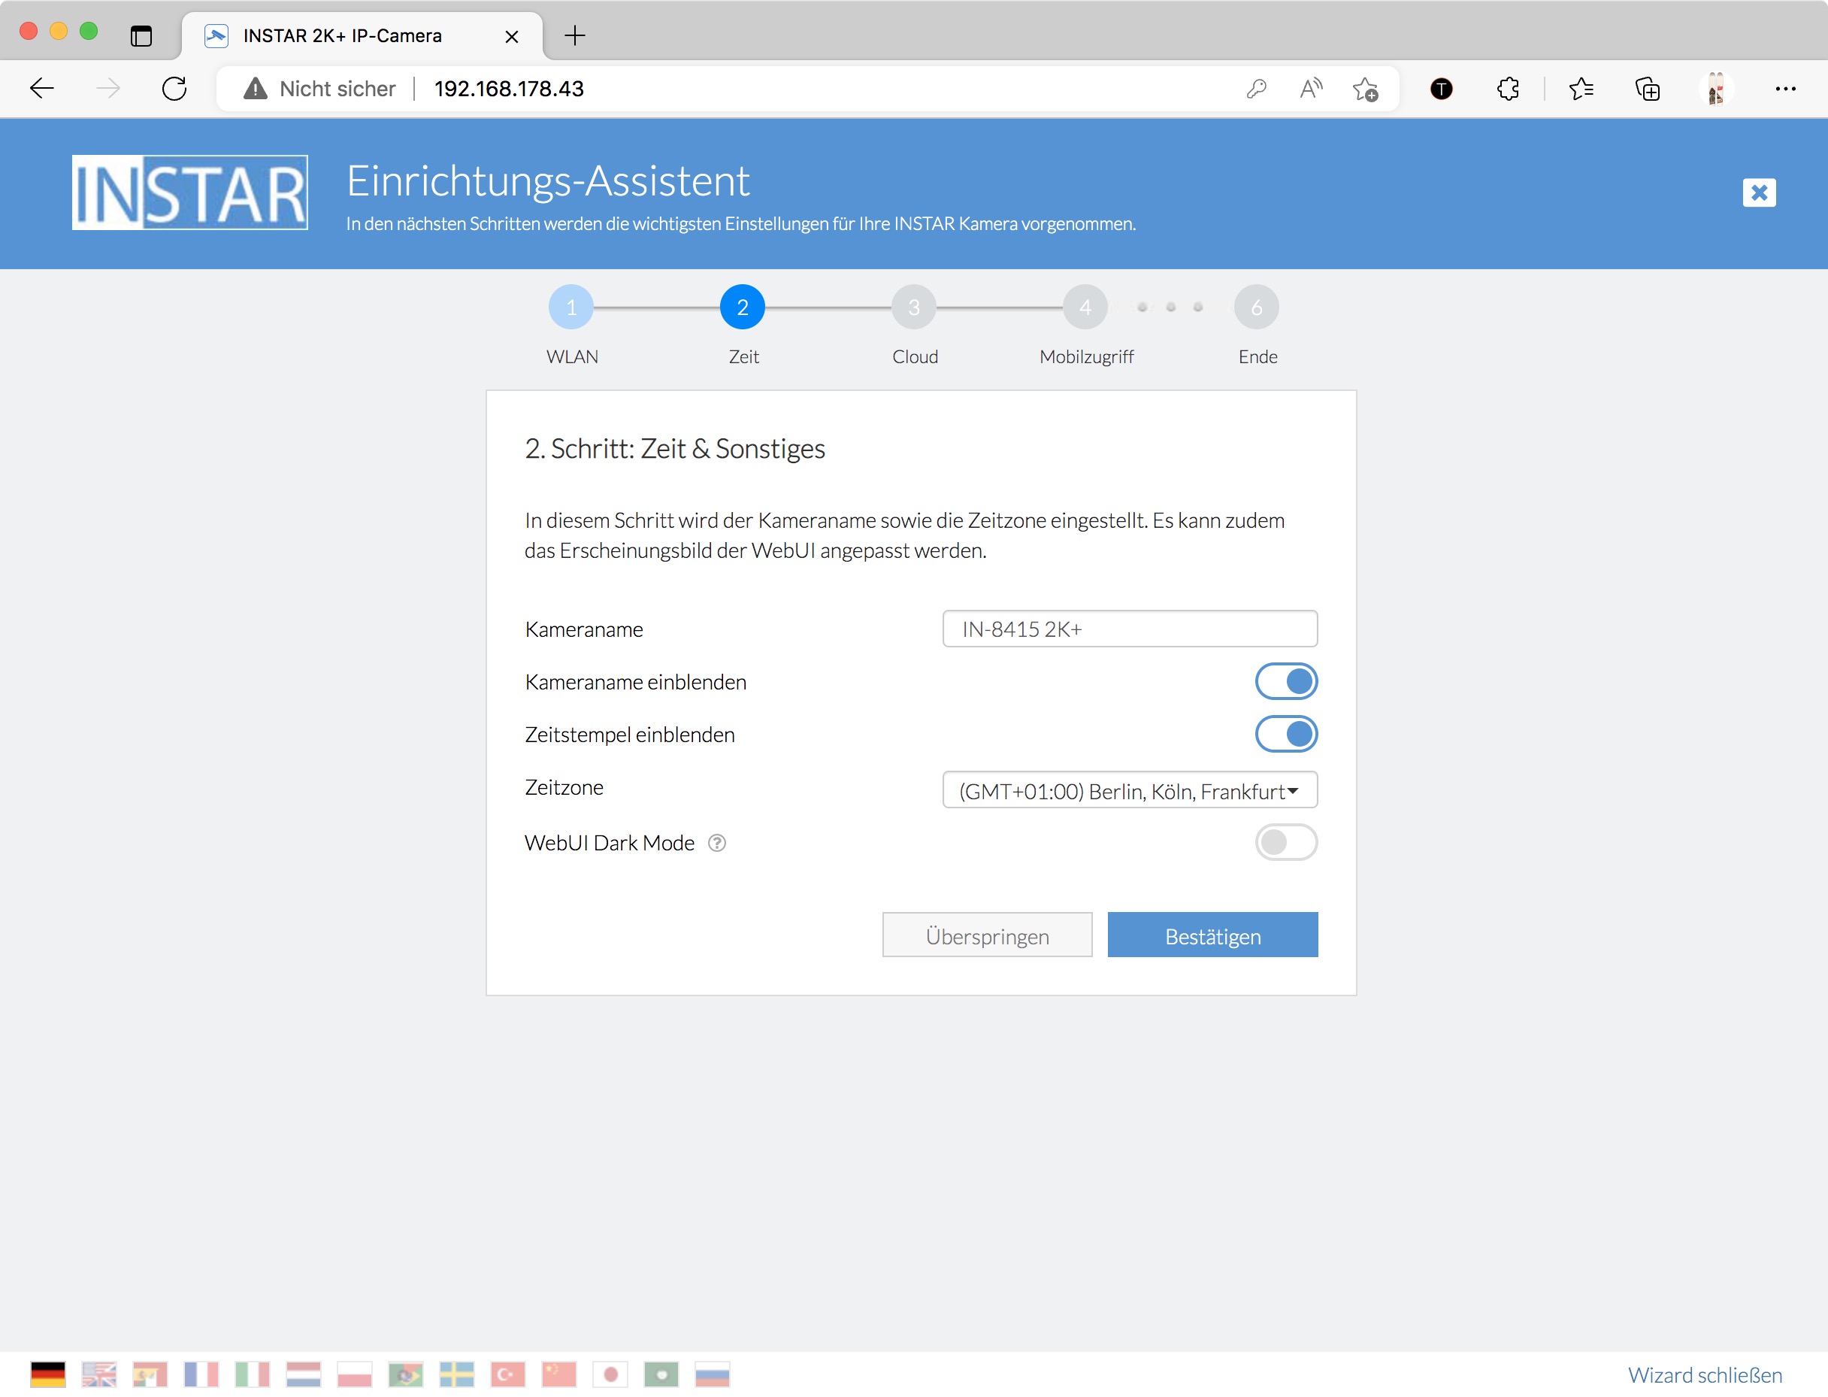Open browser extensions puzzle icon
Viewport: 1828px width, 1397px height.
[x=1508, y=89]
